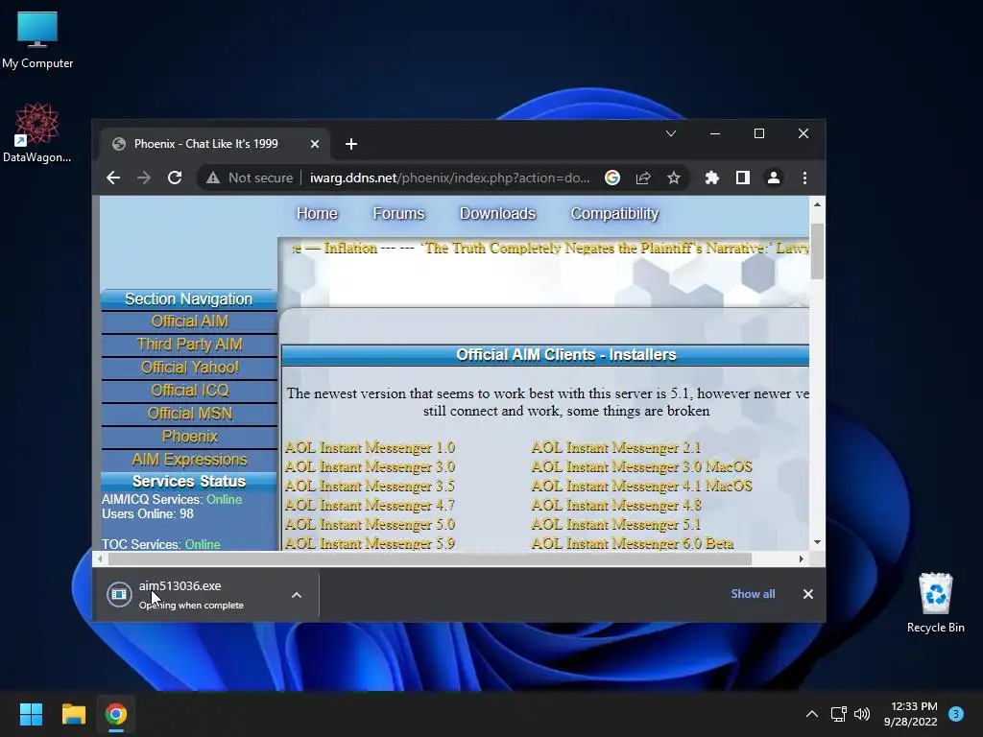Download AOL Instant Messenger 4.1 MacOS
The image size is (983, 737).
(641, 486)
